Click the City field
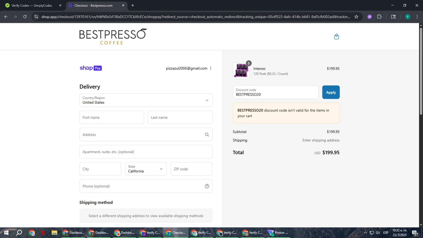Screen dimensions: 423x238 [x=100, y=169]
